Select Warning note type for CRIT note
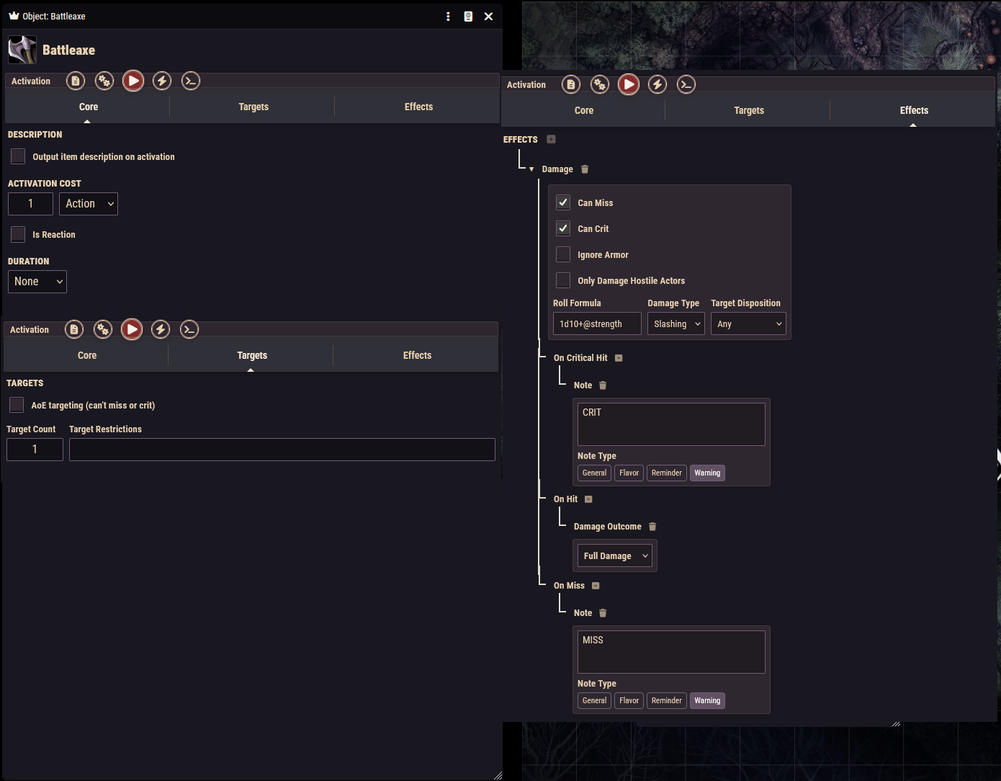The width and height of the screenshot is (1001, 781). (x=707, y=473)
